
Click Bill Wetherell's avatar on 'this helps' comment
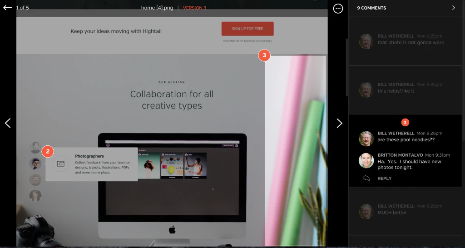click(x=366, y=90)
